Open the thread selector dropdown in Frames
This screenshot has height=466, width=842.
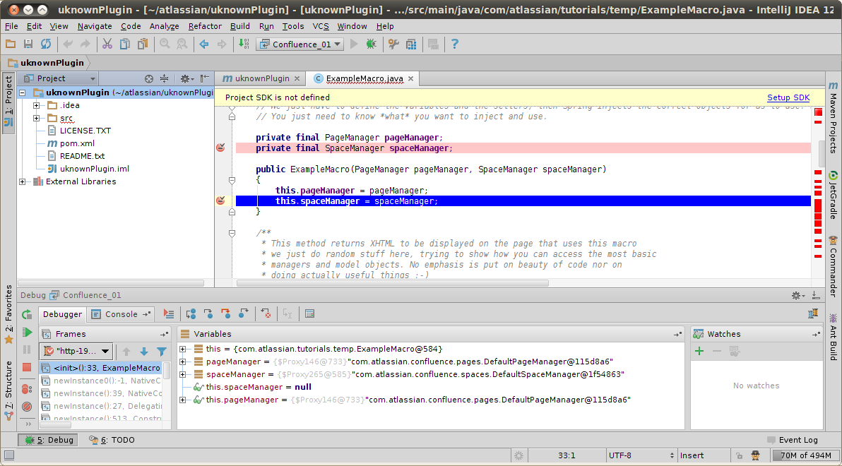pos(78,351)
